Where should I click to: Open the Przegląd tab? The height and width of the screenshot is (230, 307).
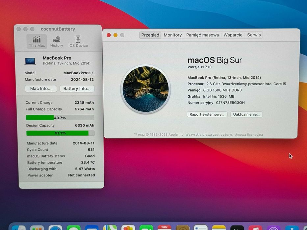150,35
